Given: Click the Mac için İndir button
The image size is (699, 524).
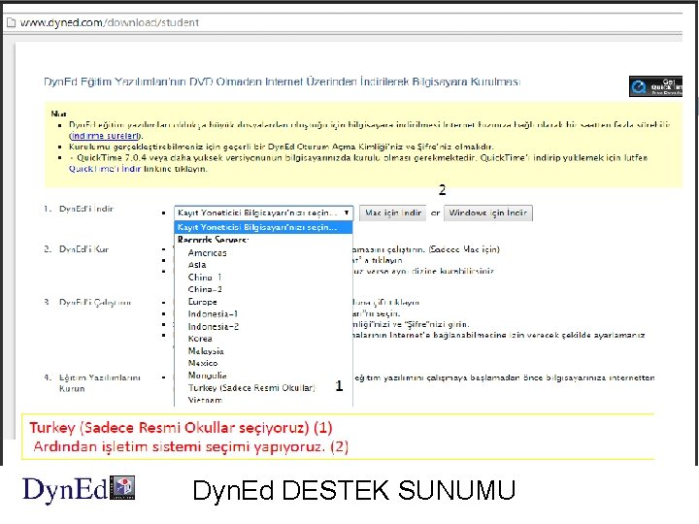Looking at the screenshot, I should pyautogui.click(x=393, y=213).
